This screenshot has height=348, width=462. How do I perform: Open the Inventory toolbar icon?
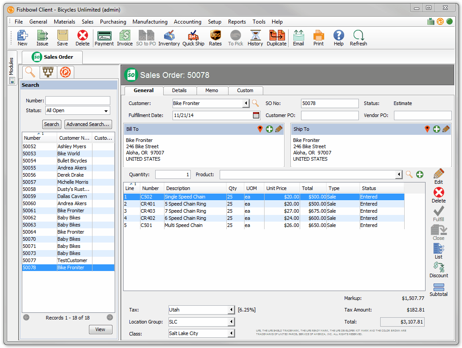tap(169, 38)
